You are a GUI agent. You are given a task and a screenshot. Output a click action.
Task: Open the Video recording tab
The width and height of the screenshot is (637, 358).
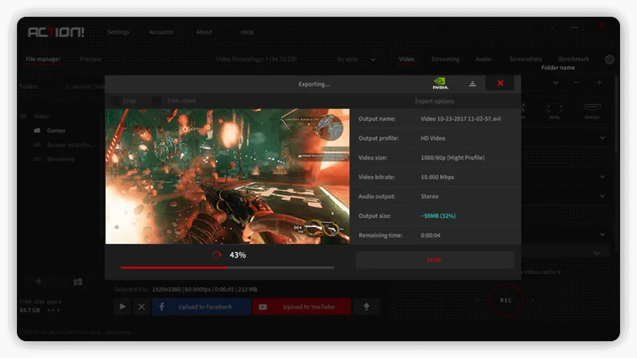[x=406, y=59]
